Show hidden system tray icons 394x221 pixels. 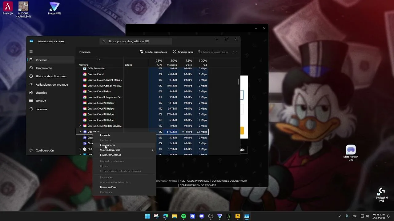340,216
